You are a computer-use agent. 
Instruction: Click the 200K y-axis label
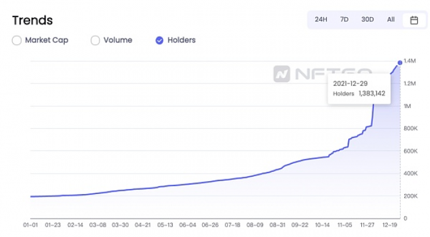410,196
